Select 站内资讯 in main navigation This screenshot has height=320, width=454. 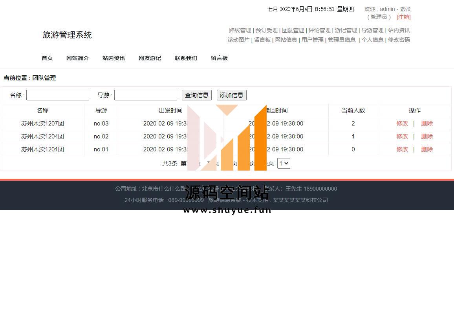(113, 58)
